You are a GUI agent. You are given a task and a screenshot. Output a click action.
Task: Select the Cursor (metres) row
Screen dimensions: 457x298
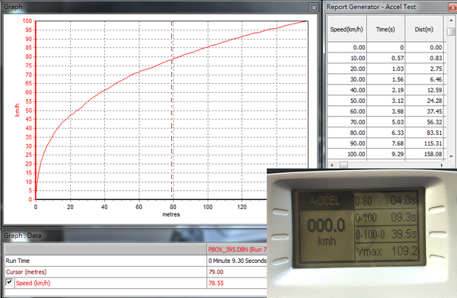(x=136, y=272)
